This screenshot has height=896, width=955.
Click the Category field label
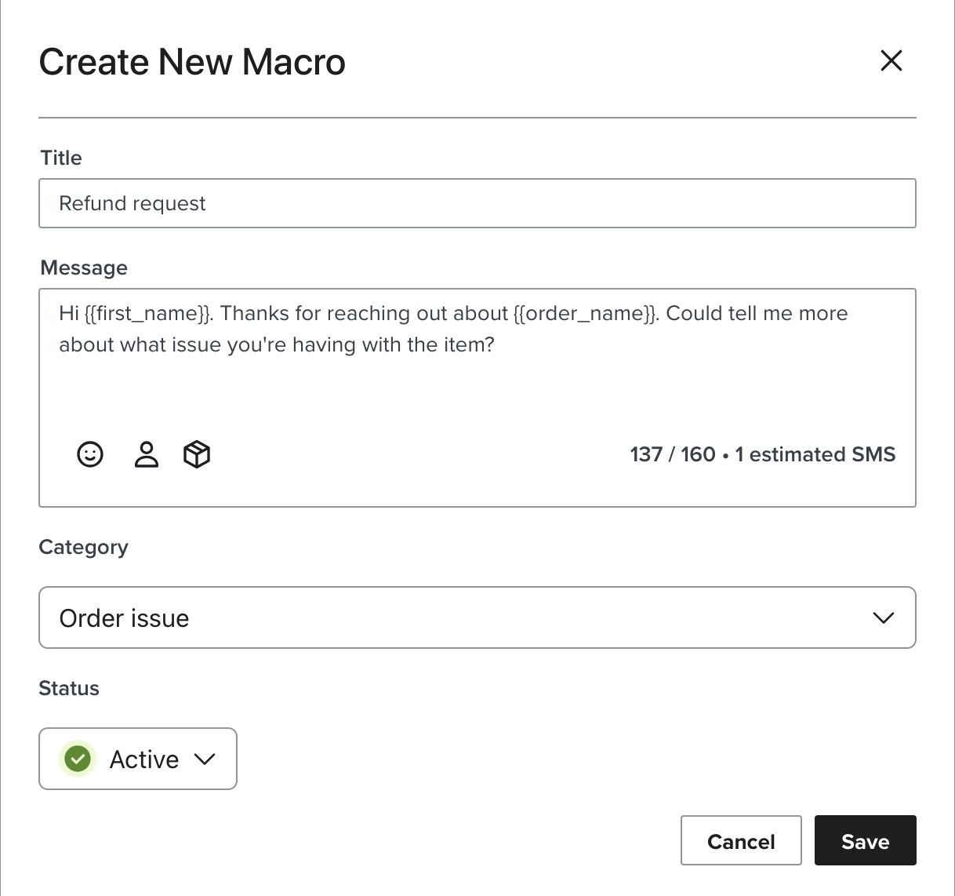pyautogui.click(x=83, y=547)
